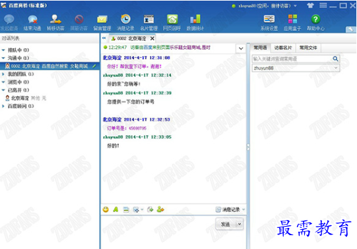Open 系统设置 system settings
Viewport: 357px width, 249px height.
tap(269, 22)
